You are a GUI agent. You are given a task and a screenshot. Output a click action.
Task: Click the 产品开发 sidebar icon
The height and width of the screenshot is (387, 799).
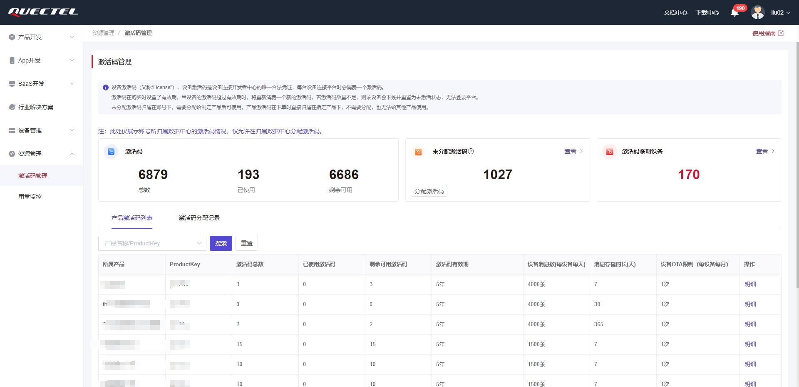click(x=12, y=37)
